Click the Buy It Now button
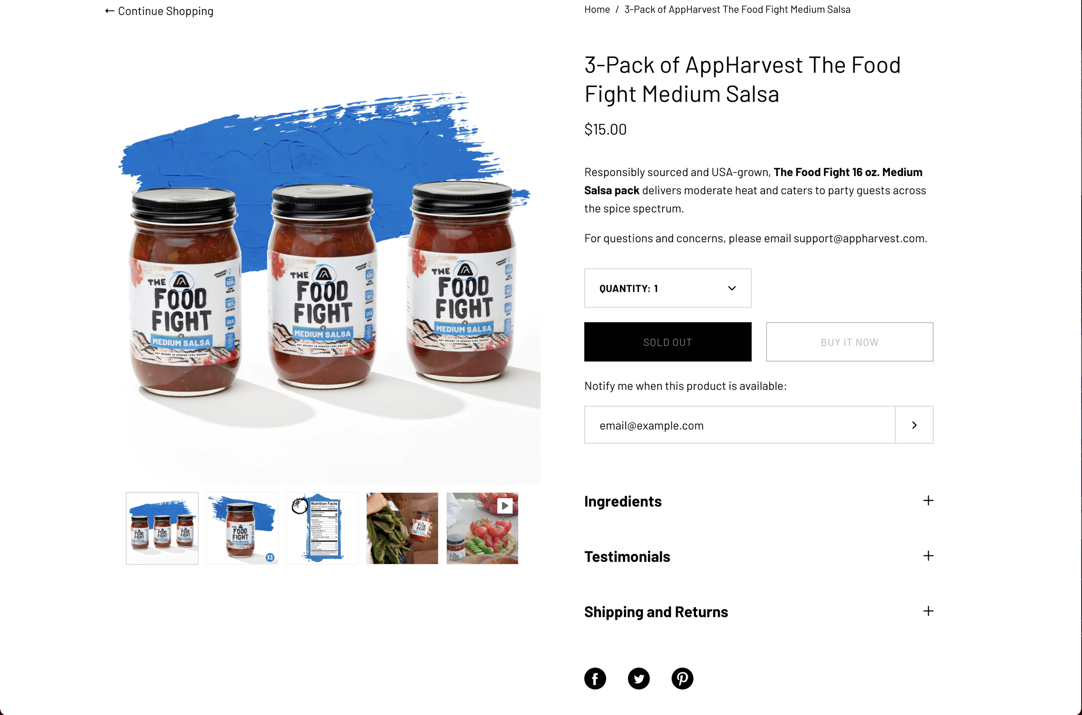Image resolution: width=1082 pixels, height=715 pixels. [849, 342]
